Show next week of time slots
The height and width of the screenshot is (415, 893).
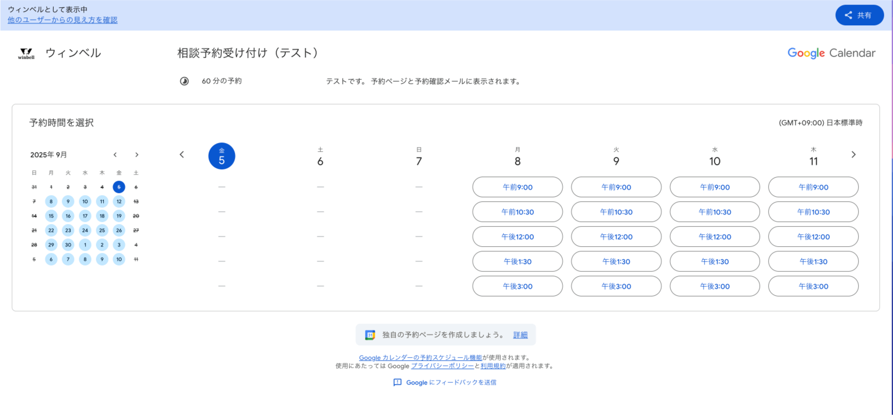pos(853,154)
